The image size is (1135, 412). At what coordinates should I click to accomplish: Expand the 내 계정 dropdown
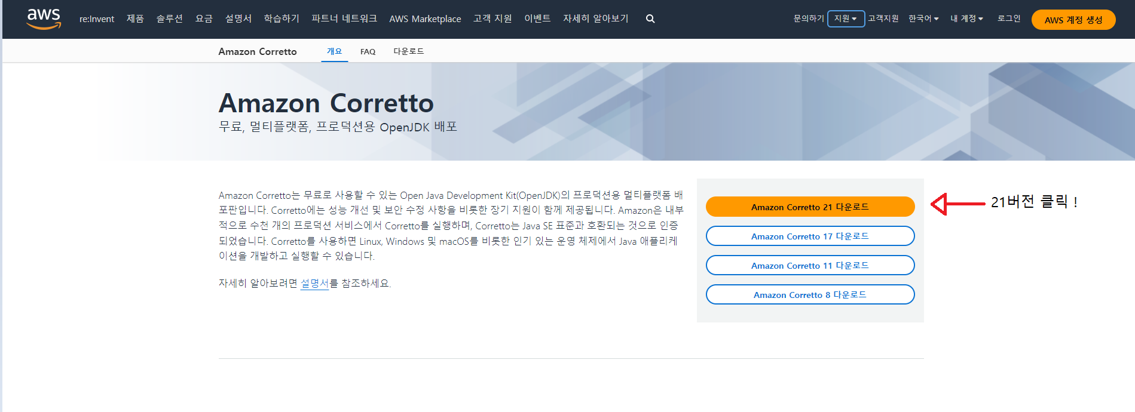tap(966, 19)
